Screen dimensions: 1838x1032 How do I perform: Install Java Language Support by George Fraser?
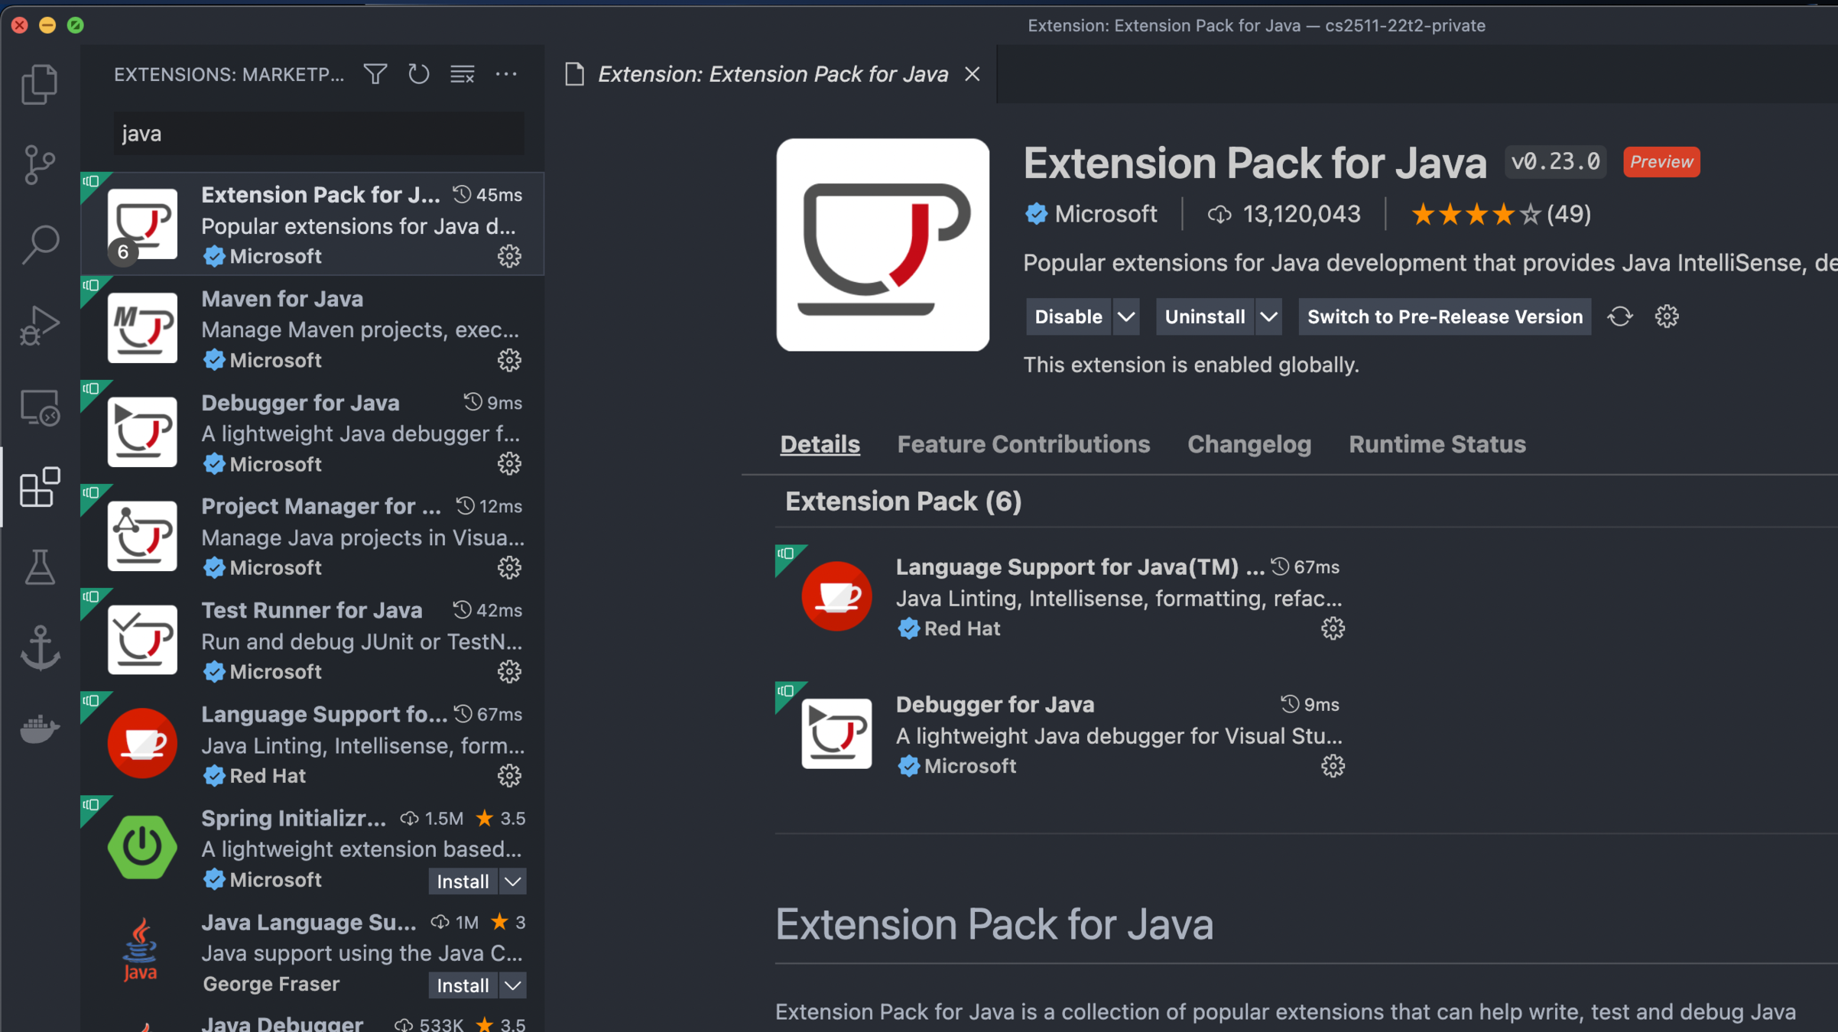[x=462, y=985]
